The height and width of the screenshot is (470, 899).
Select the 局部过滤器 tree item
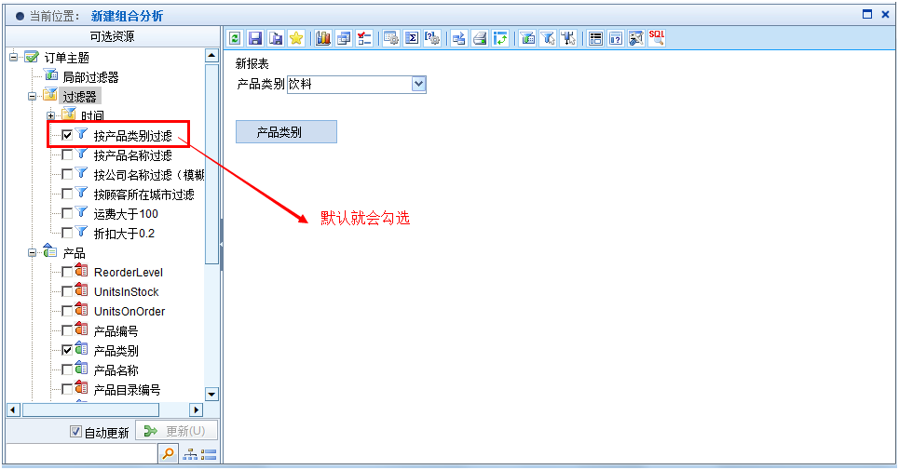tap(90, 76)
